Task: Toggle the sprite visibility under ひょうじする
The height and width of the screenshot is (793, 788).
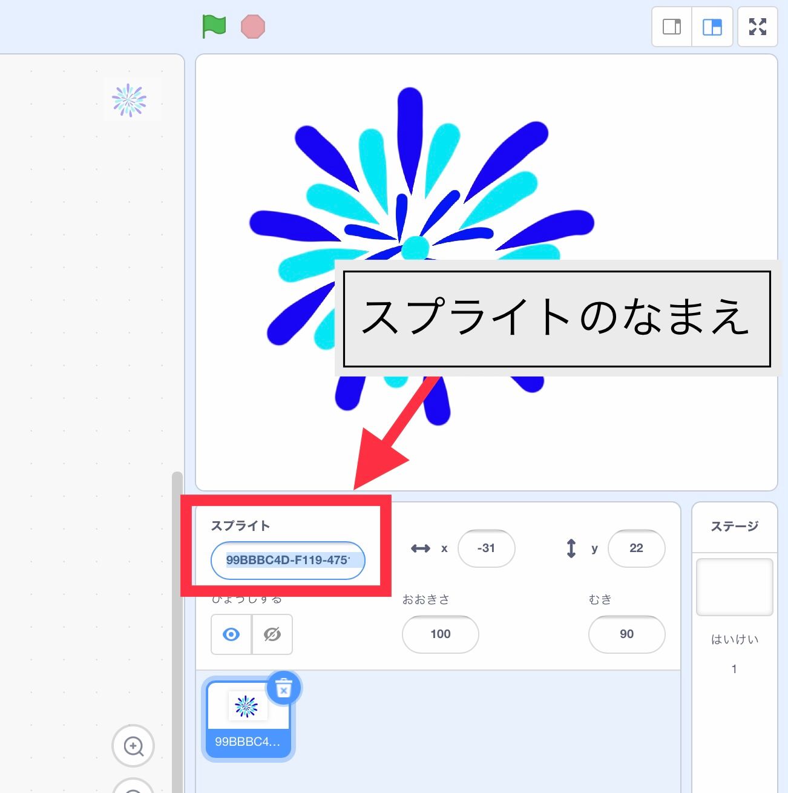Action: pyautogui.click(x=231, y=634)
